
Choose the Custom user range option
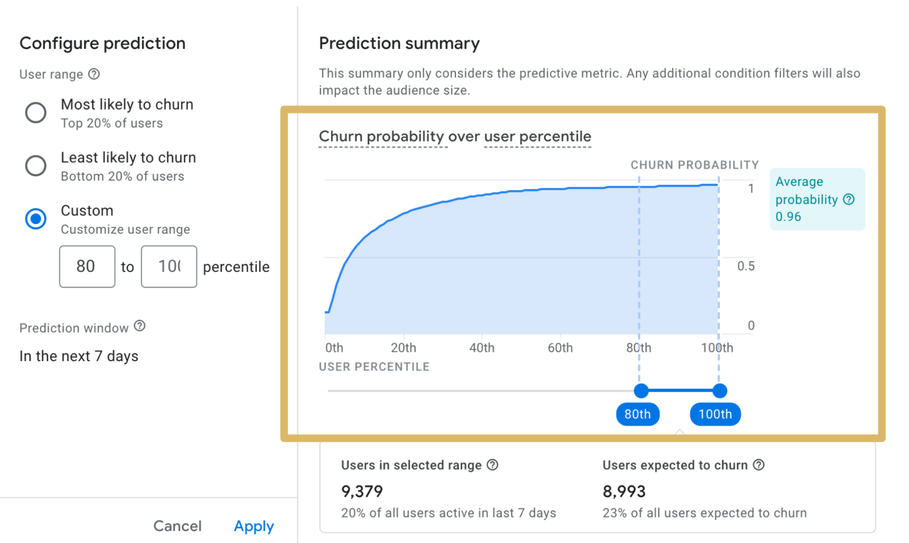click(36, 218)
